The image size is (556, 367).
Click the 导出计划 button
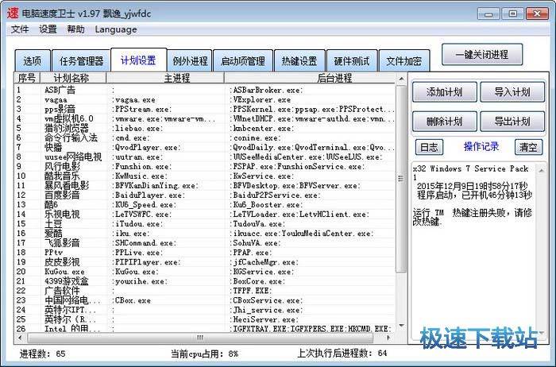pos(512,122)
